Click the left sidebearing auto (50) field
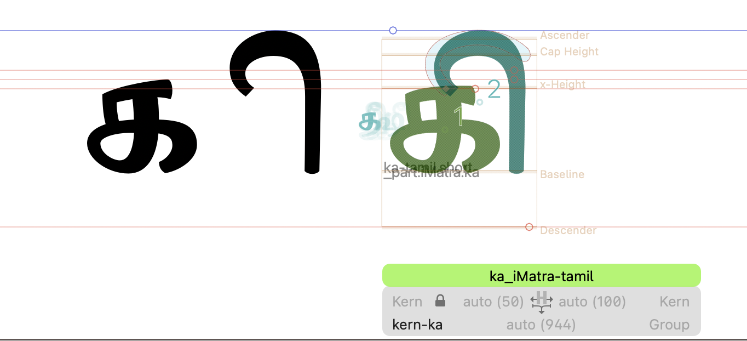 [x=493, y=302]
